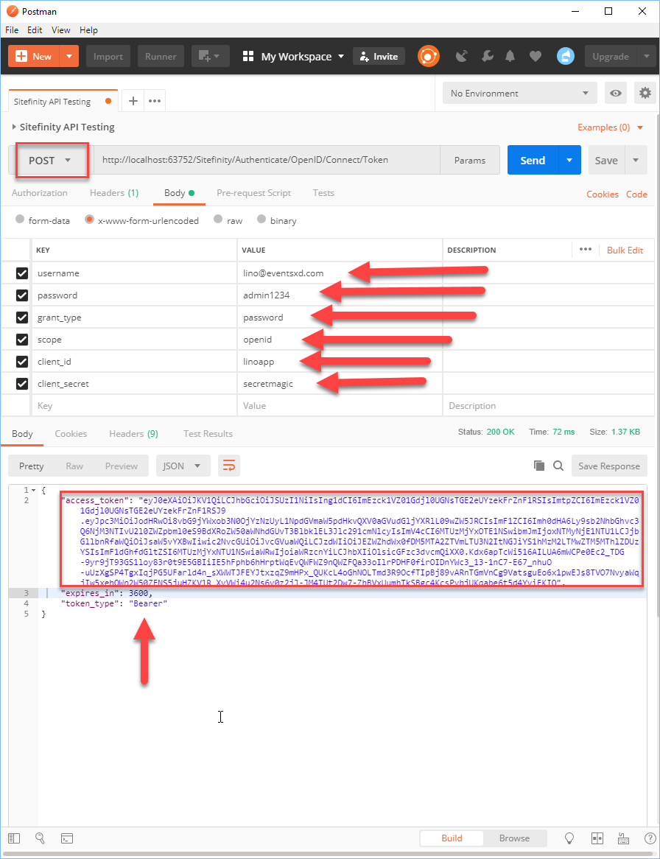Toggle response line wrap icon

(x=229, y=466)
